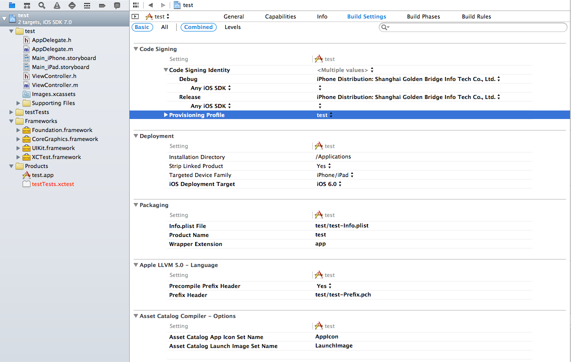The height and width of the screenshot is (362, 571).
Task: Switch to Levels view
Action: click(233, 27)
